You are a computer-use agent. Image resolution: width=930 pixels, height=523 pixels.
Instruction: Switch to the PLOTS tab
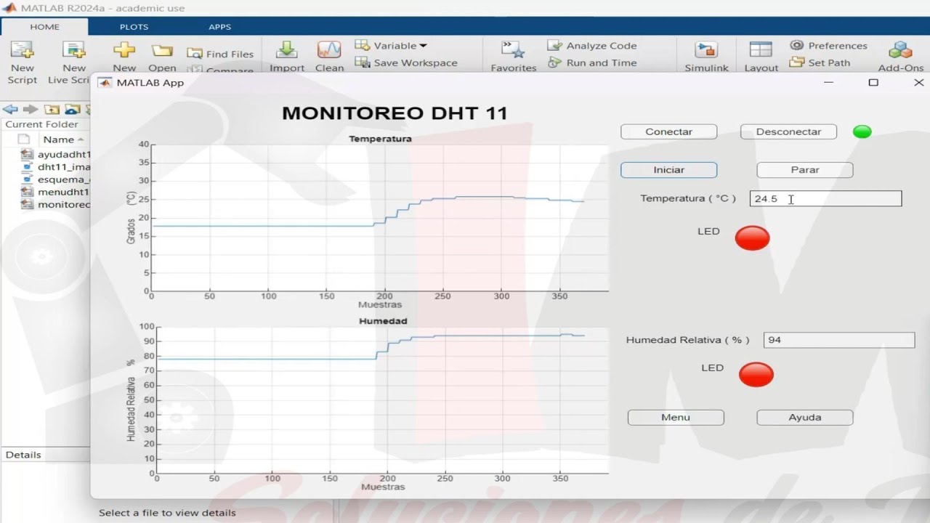[134, 27]
